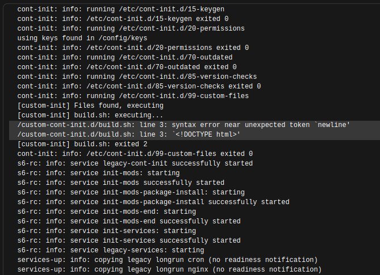Screen dimensions: 380x275
Task: Select 'init-mods-end: starting' log entry
Action: 106,211
